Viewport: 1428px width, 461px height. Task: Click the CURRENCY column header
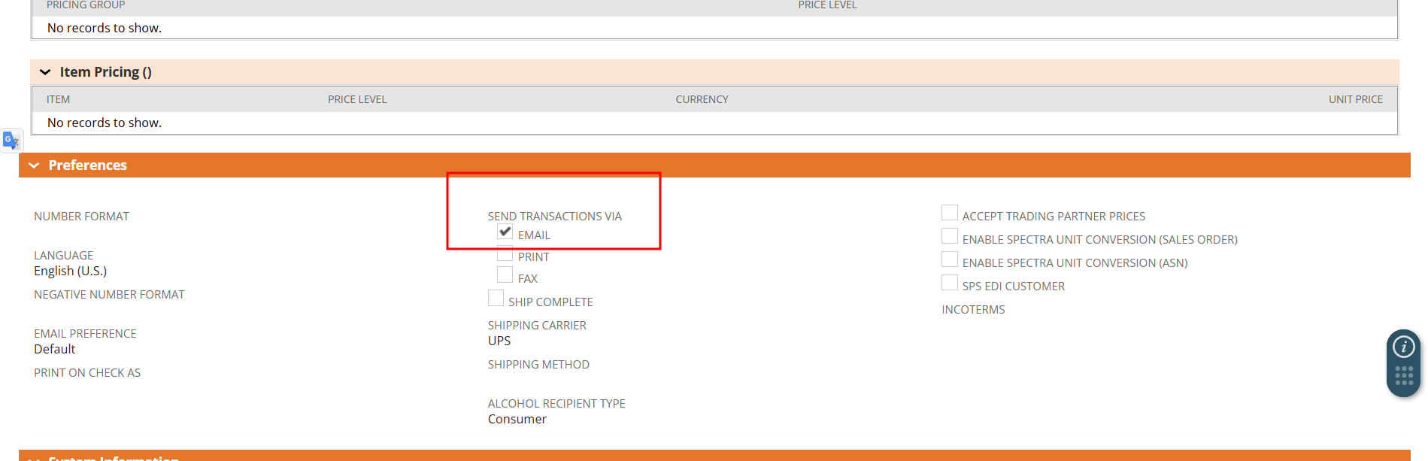(x=702, y=99)
